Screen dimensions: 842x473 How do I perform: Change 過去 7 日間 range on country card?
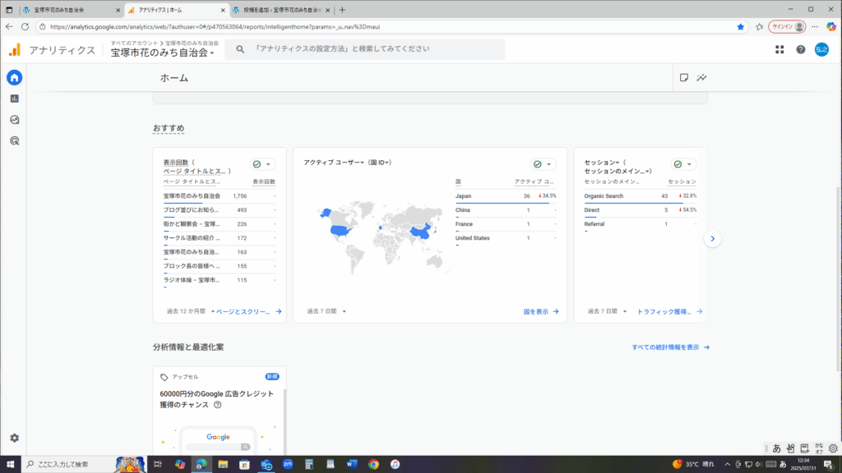coord(326,311)
